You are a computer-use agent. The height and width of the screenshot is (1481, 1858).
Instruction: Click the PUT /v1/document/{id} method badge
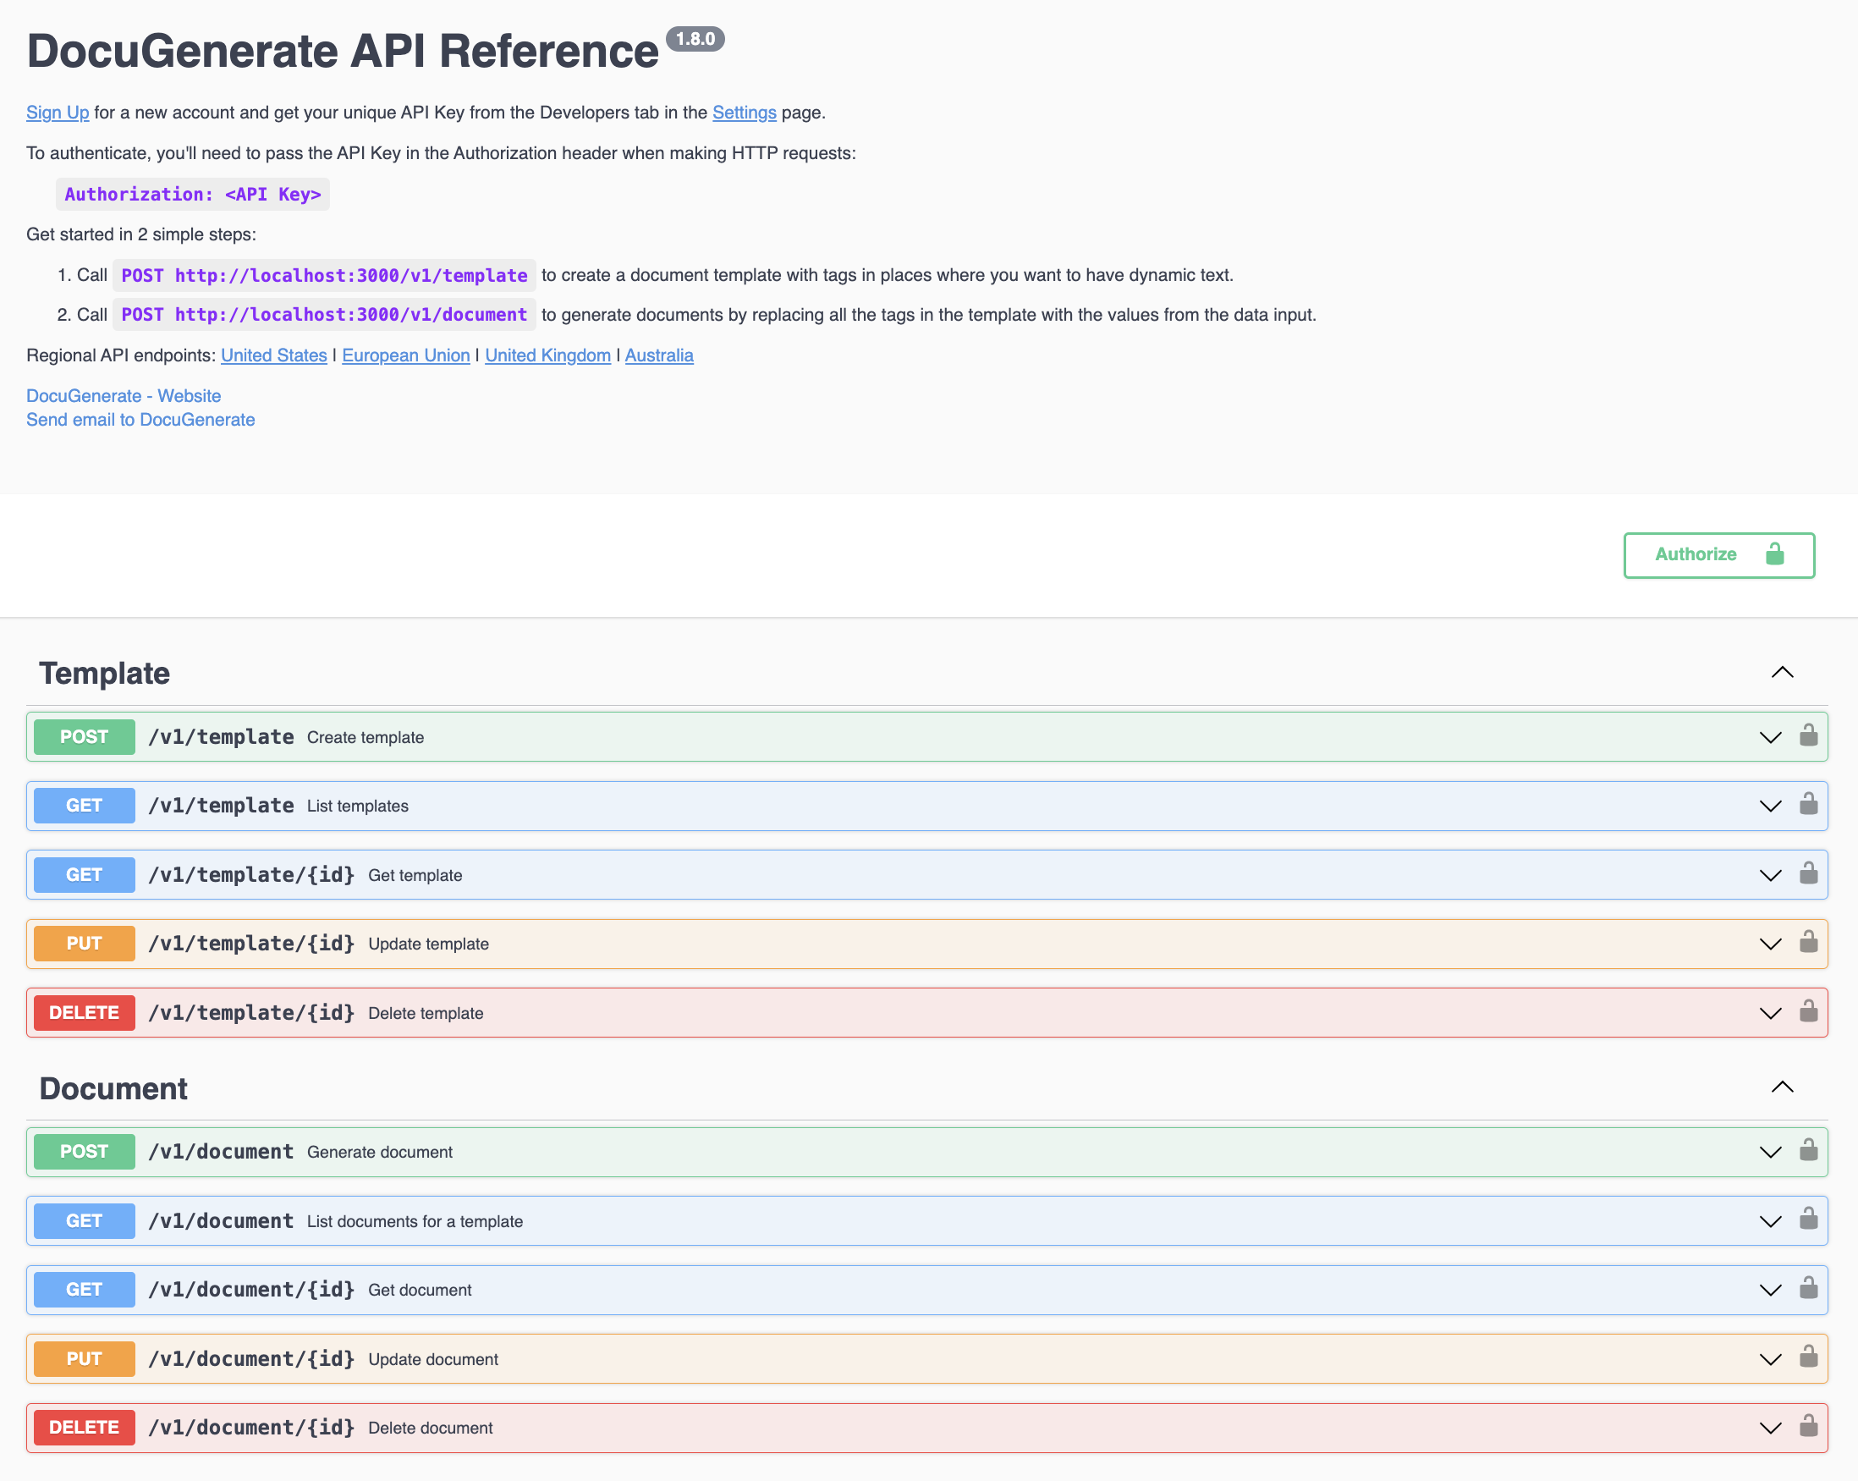(x=85, y=1358)
